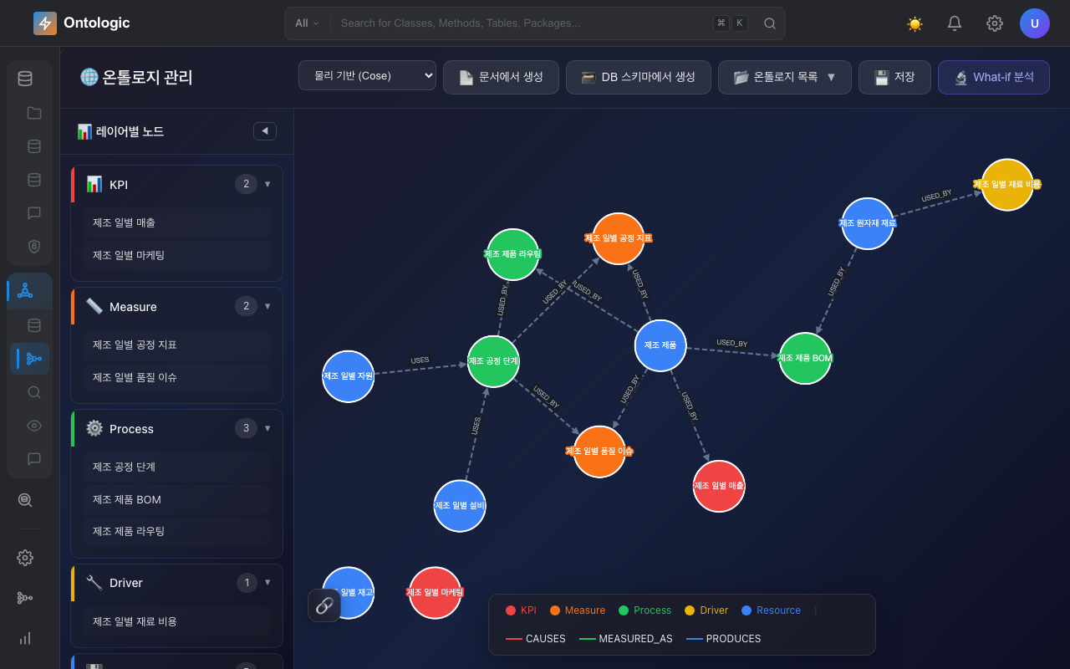This screenshot has width=1070, height=669.
Task: Select the ontology network icon in the sidebar
Action: 25,291
